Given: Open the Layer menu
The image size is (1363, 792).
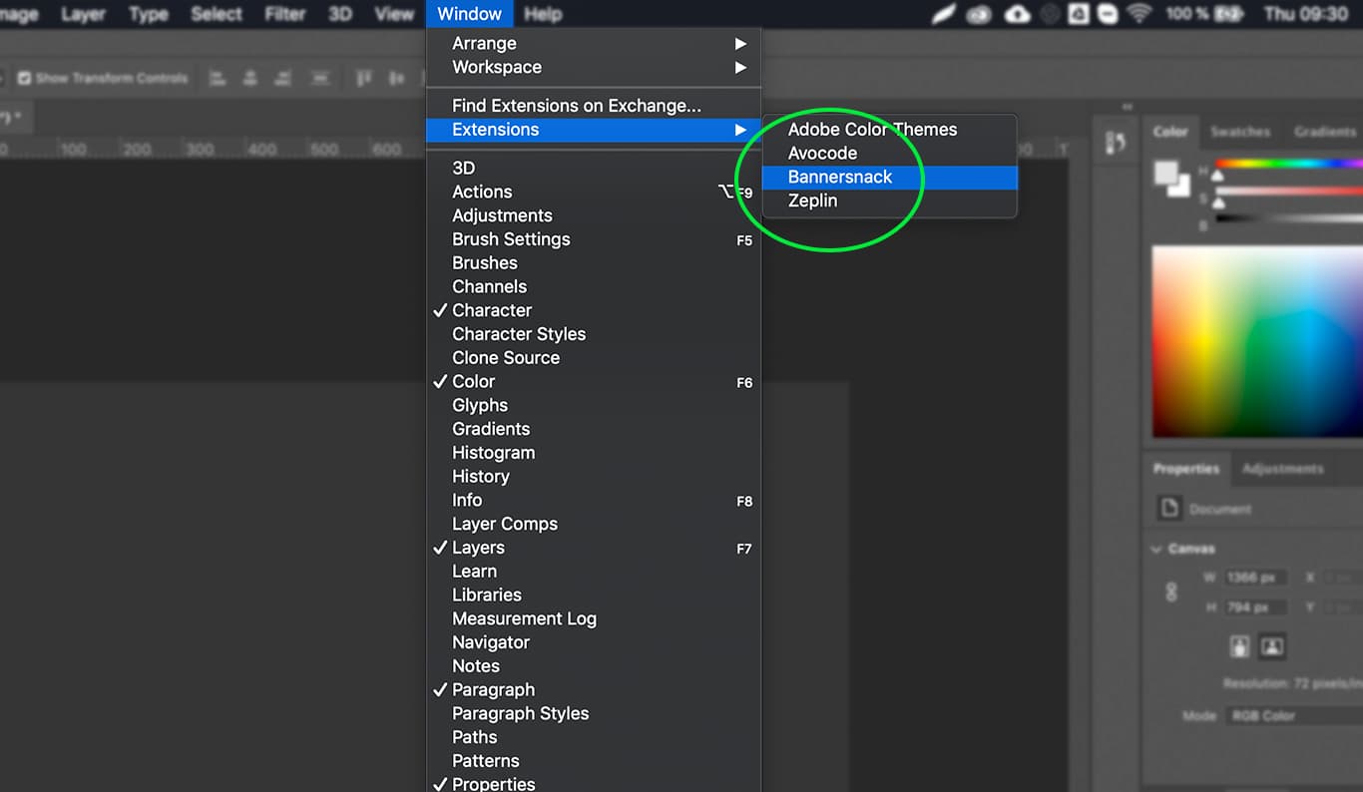Looking at the screenshot, I should pyautogui.click(x=83, y=14).
